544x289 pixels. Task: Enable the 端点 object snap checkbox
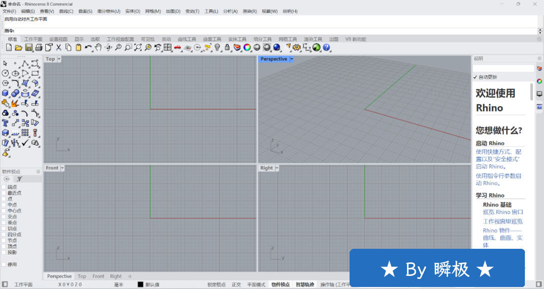(x=4, y=187)
